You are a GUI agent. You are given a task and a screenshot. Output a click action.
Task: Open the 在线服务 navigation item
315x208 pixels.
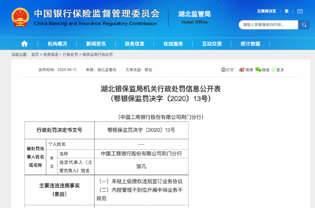tap(173, 44)
